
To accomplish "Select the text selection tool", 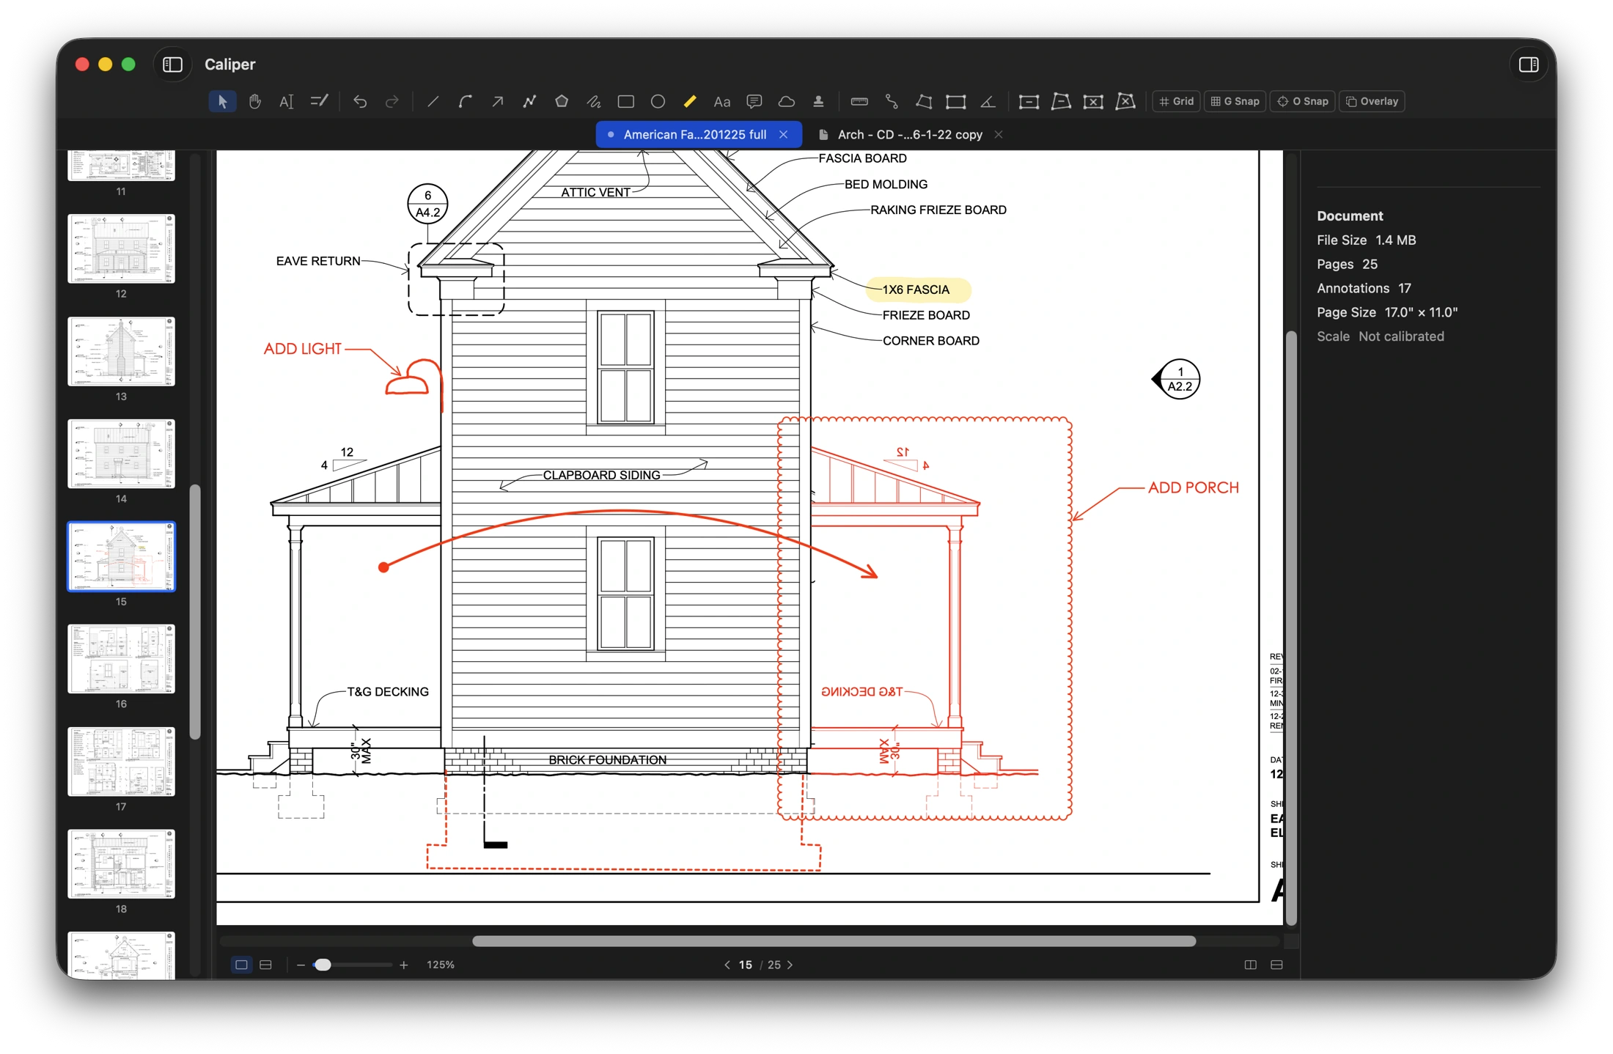I will coord(287,101).
